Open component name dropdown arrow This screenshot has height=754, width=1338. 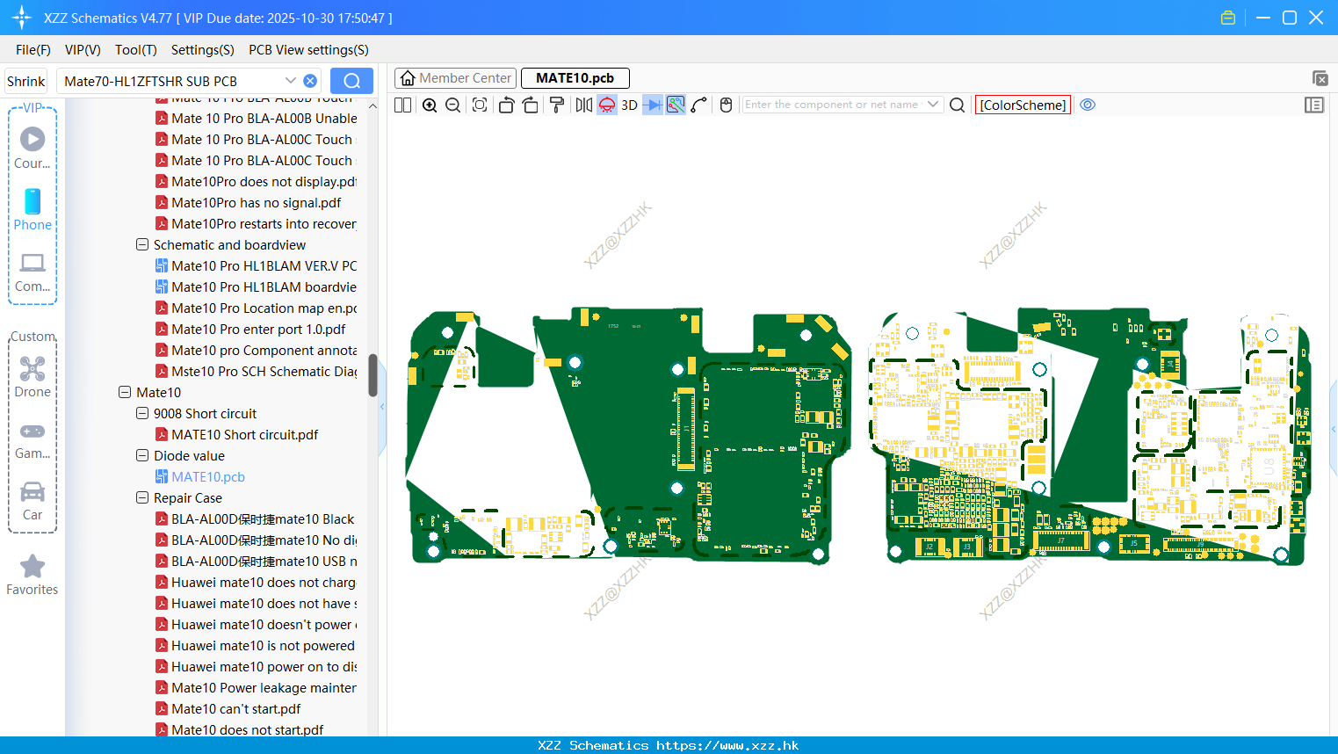click(933, 105)
